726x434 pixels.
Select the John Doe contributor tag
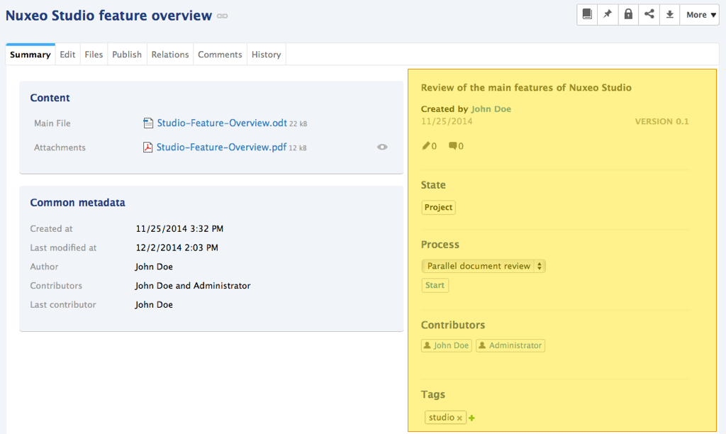click(x=447, y=345)
